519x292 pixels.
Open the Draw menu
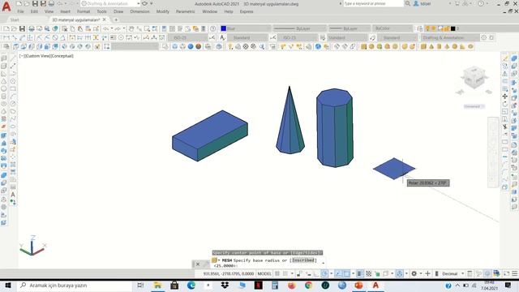tap(118, 11)
